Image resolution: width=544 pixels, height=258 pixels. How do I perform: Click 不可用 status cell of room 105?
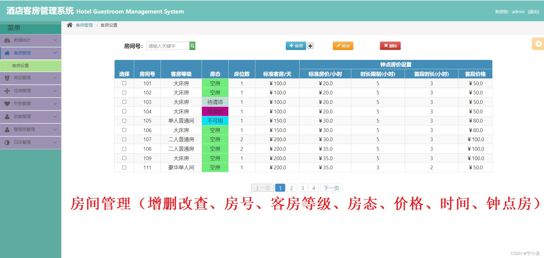215,121
